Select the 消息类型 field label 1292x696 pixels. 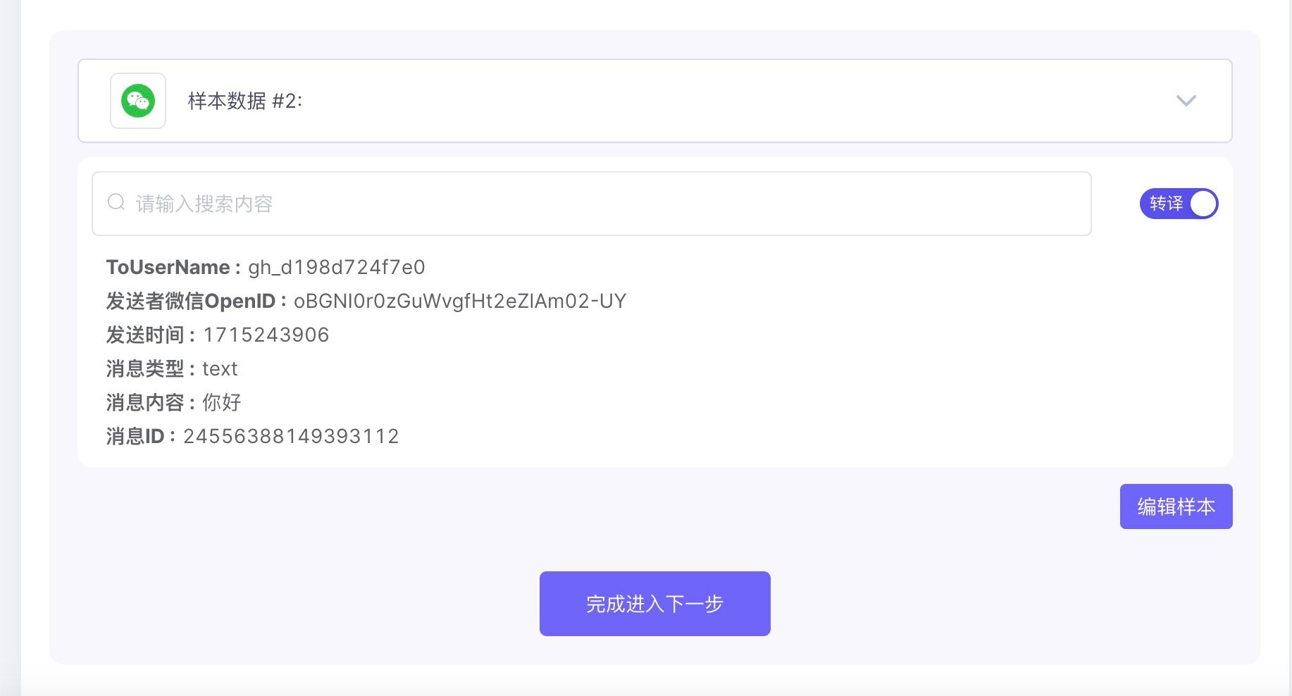pyautogui.click(x=145, y=368)
